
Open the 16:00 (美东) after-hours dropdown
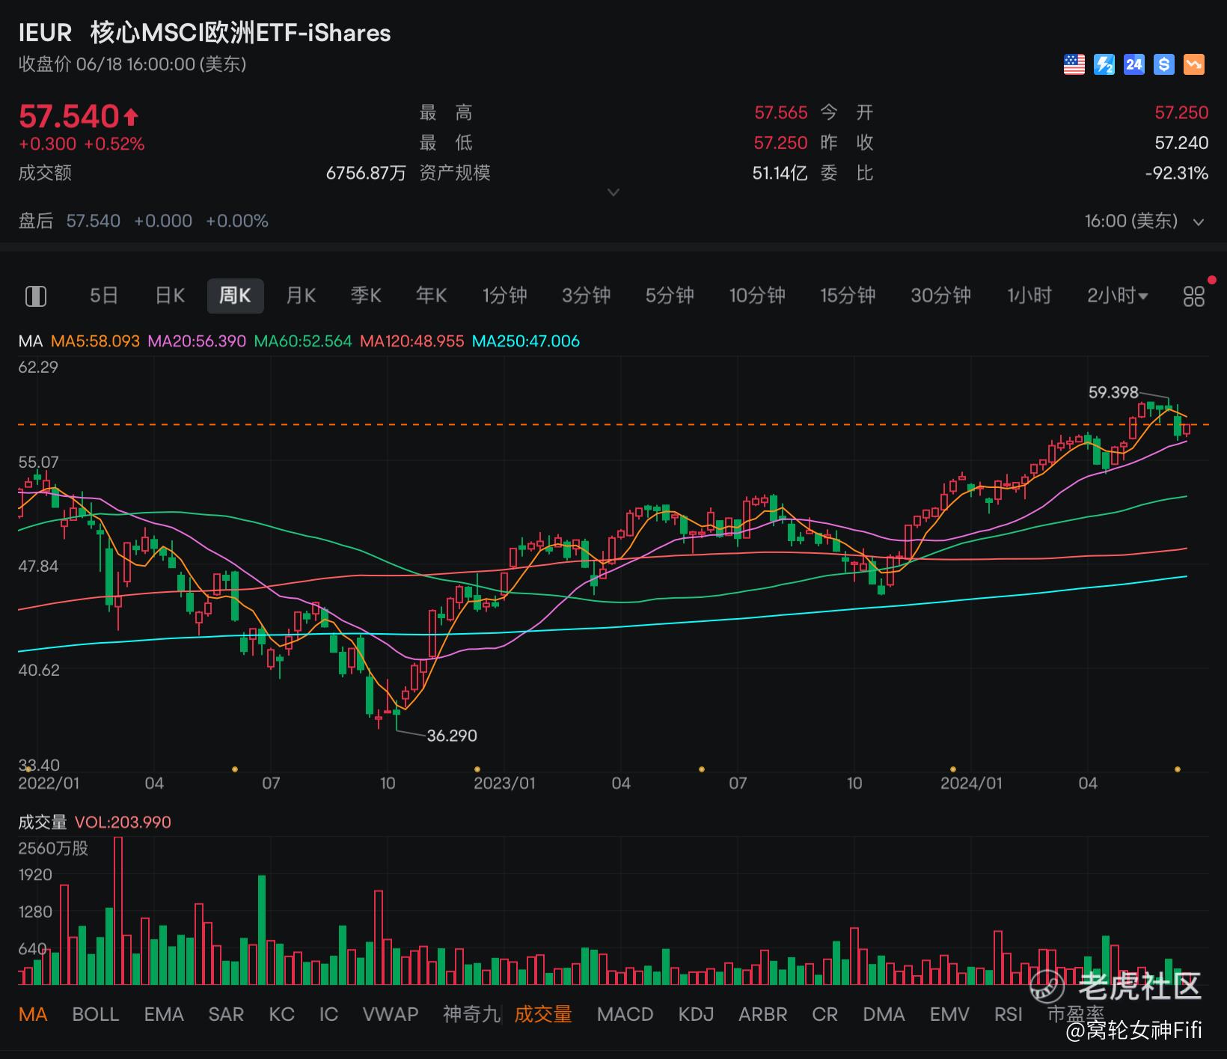tap(1145, 221)
